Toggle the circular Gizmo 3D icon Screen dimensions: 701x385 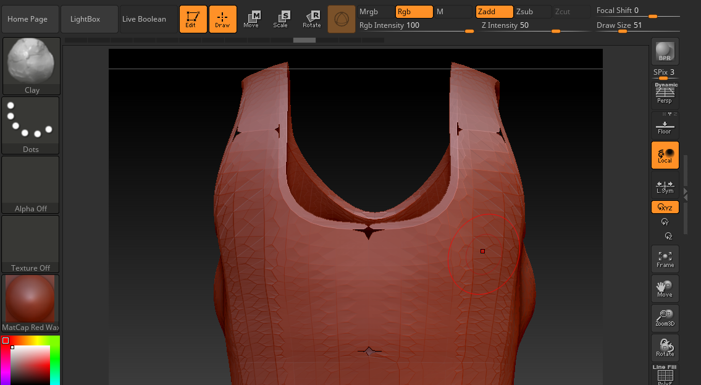342,19
